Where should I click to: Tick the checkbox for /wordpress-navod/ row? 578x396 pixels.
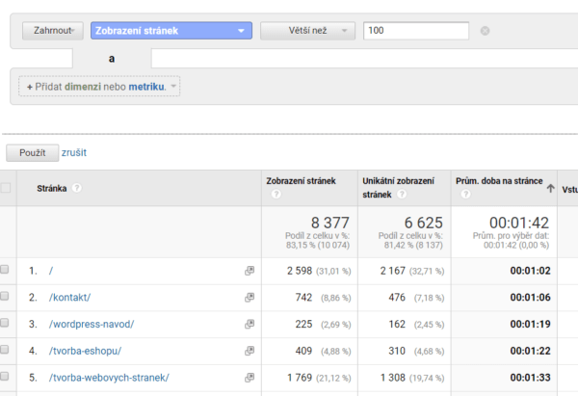[5, 324]
